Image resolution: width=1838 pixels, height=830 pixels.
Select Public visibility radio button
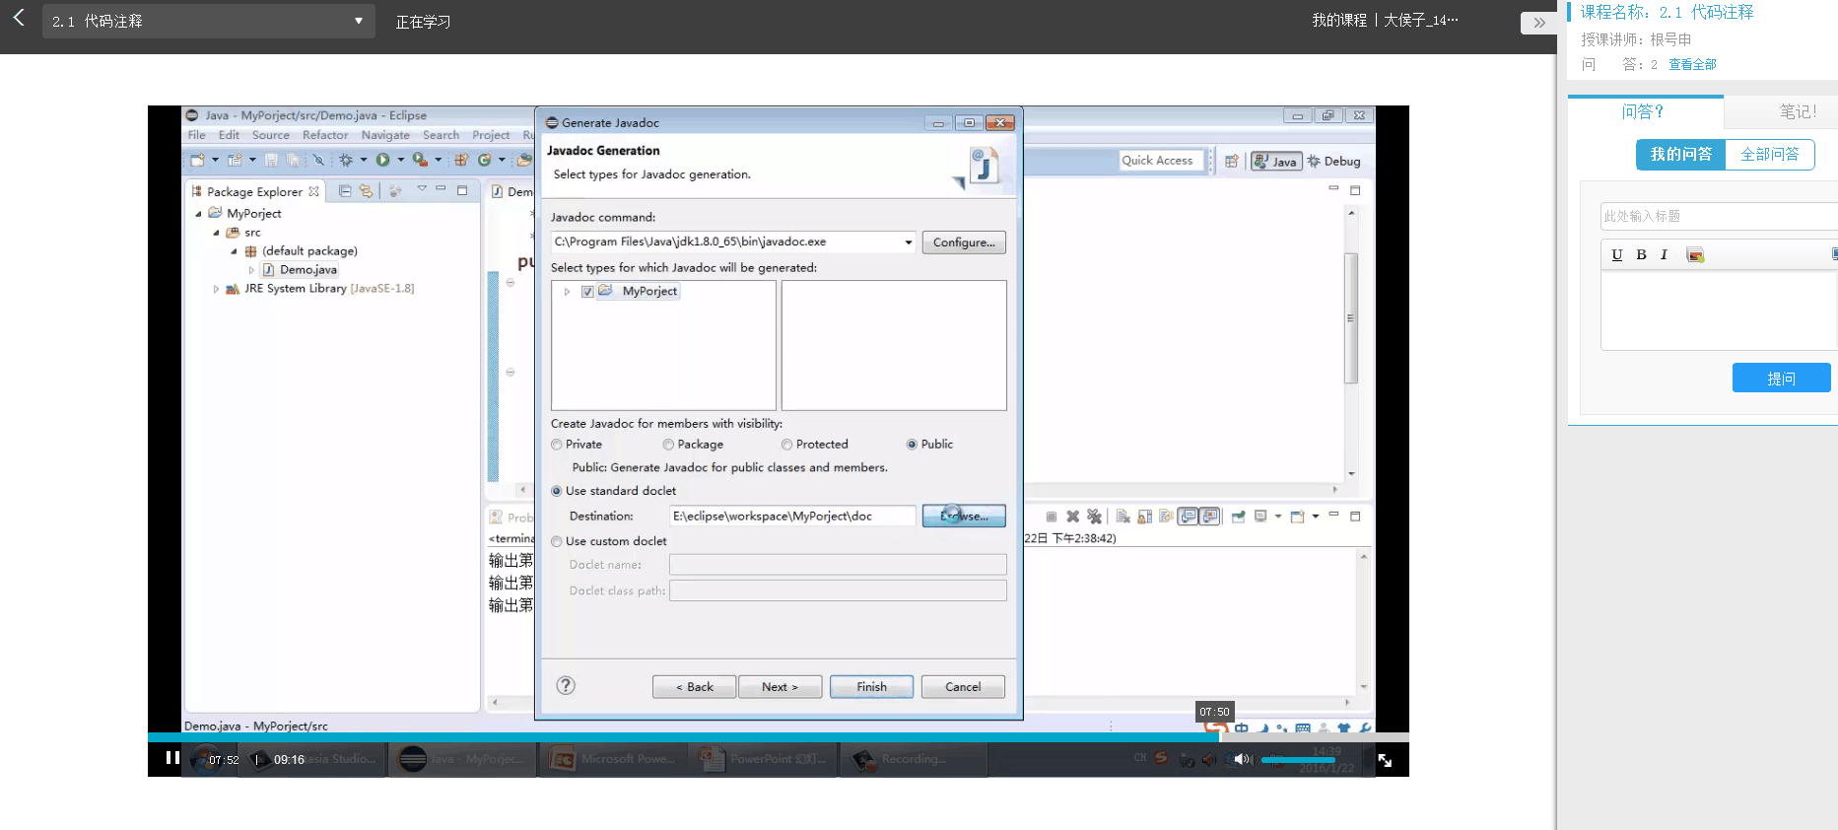tap(912, 445)
